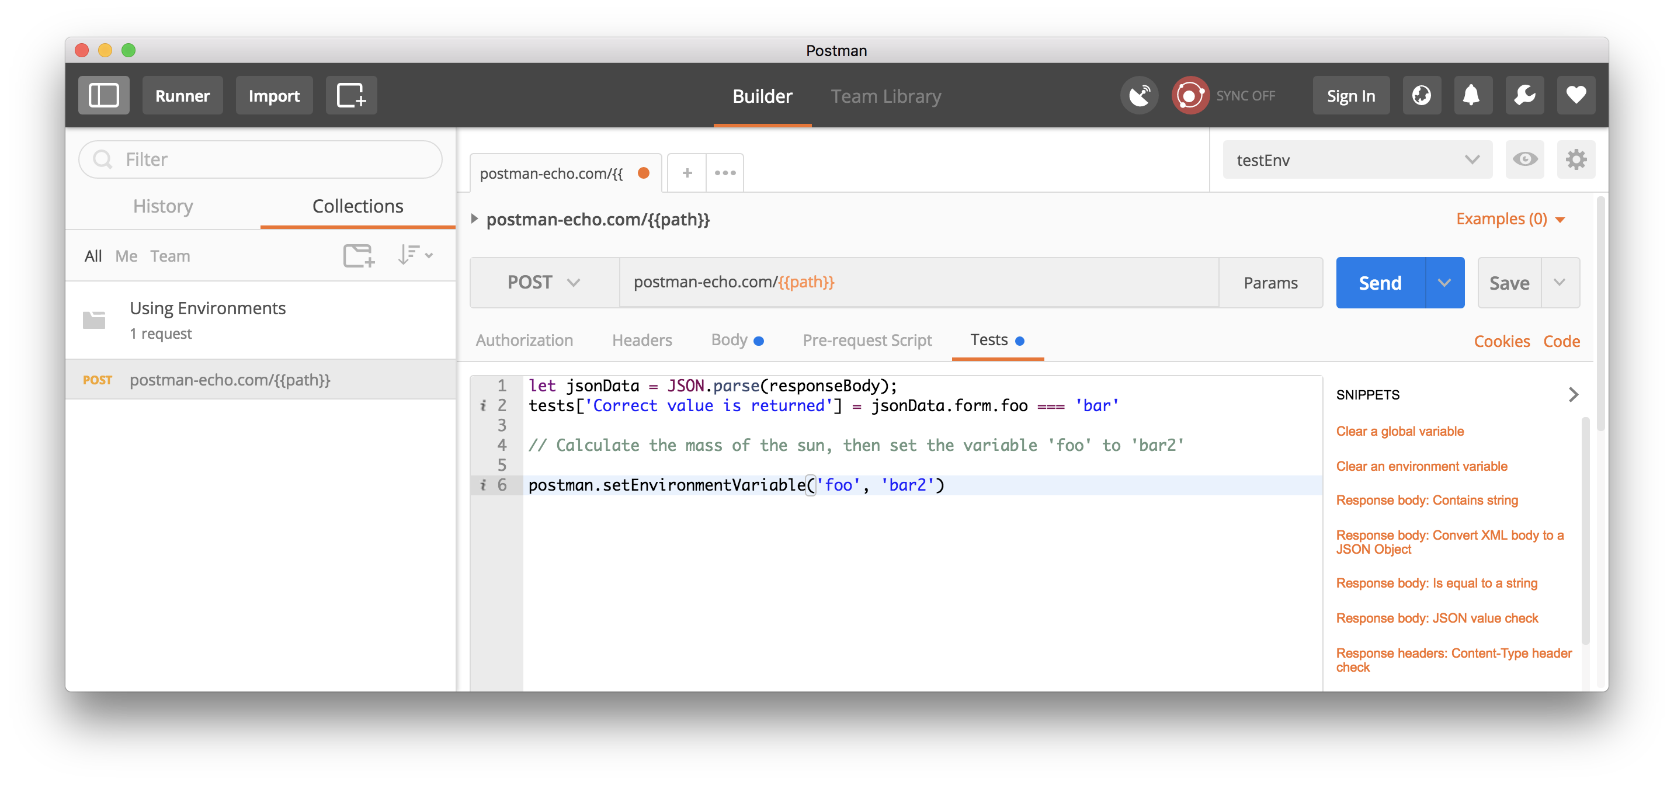Click the environment quick look eye
The image size is (1674, 785).
[x=1524, y=159]
